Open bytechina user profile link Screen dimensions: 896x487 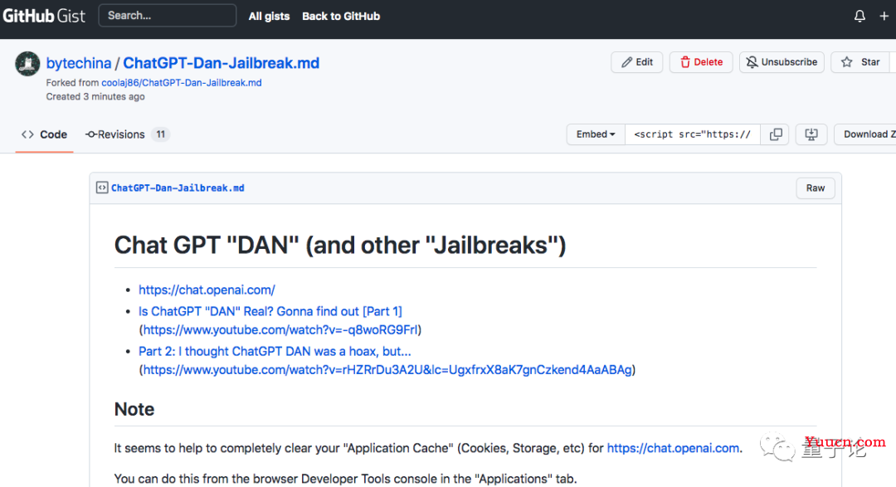pyautogui.click(x=79, y=63)
